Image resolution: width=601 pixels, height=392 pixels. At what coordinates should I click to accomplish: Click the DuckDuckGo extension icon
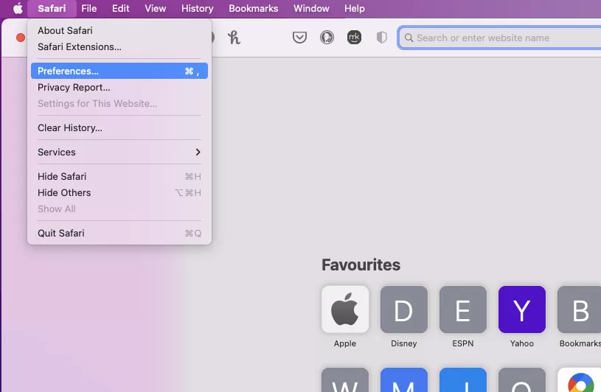(327, 38)
